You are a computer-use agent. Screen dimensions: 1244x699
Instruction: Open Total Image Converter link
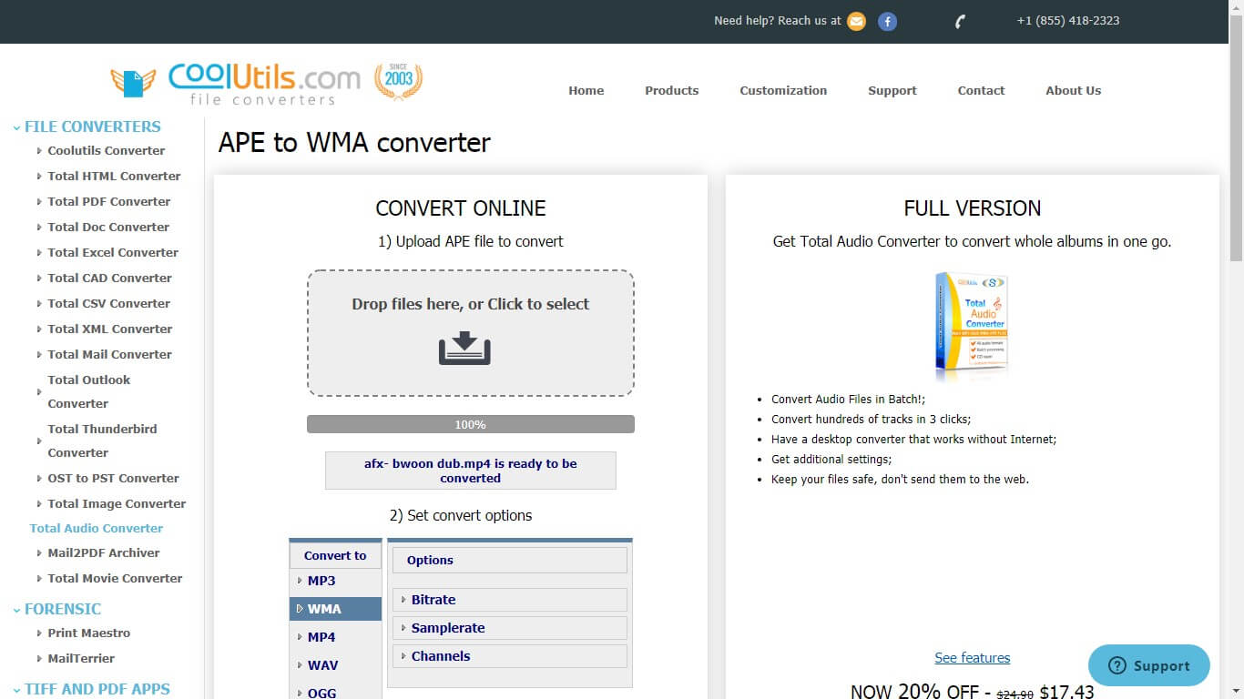(117, 504)
